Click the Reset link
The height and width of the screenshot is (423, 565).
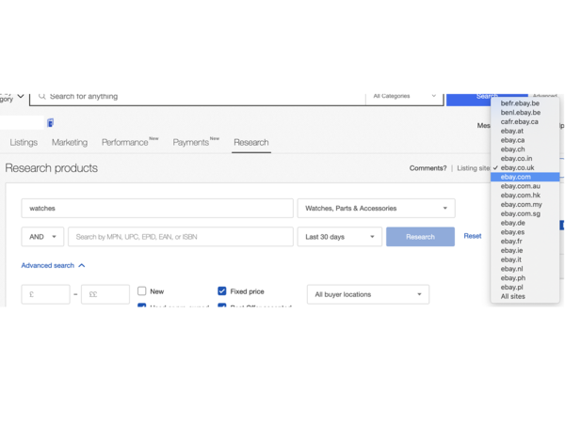pyautogui.click(x=473, y=236)
